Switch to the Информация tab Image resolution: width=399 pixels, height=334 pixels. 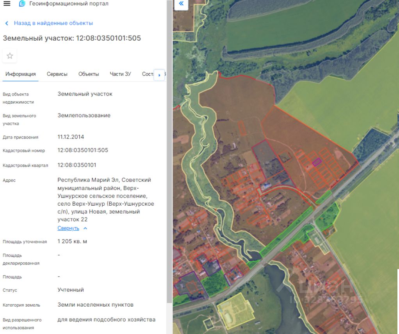(x=20, y=74)
